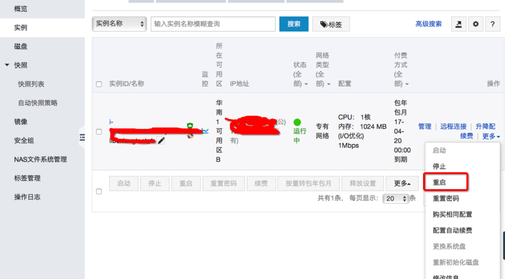Click the 标签 tag button
The image size is (505, 279).
pyautogui.click(x=331, y=24)
